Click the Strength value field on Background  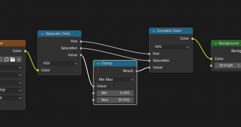coord(228,66)
